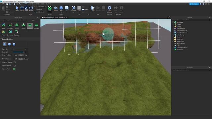Viewport: 212px width, 119px height.
Task: Adjust the Strength slider
Action: tap(18, 52)
